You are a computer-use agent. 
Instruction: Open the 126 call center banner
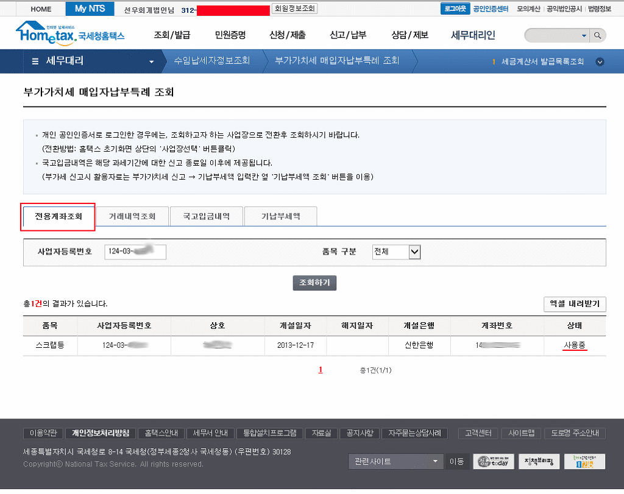click(x=584, y=462)
